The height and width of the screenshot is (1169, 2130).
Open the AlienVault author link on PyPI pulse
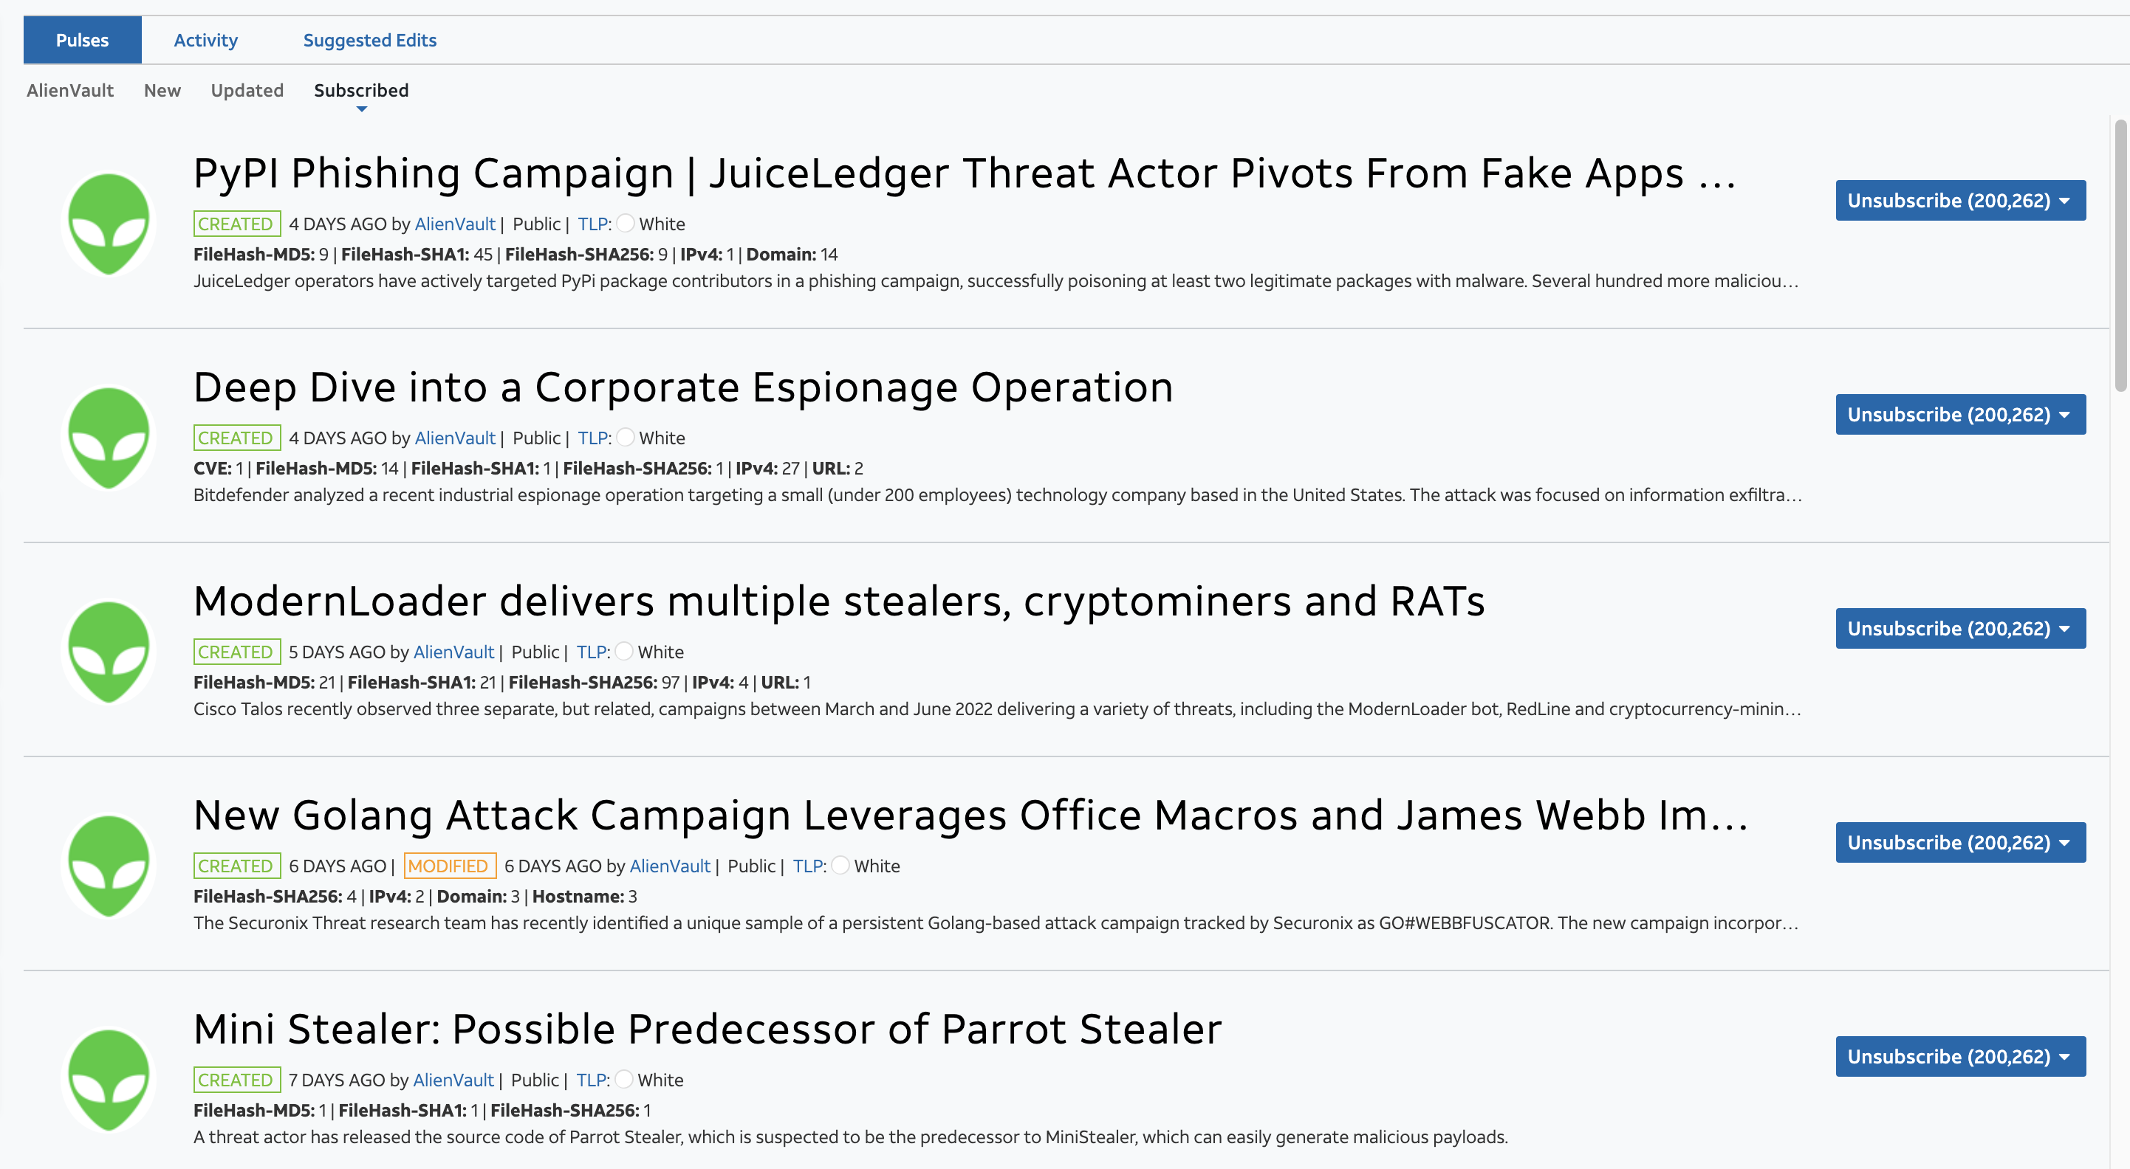tap(456, 224)
